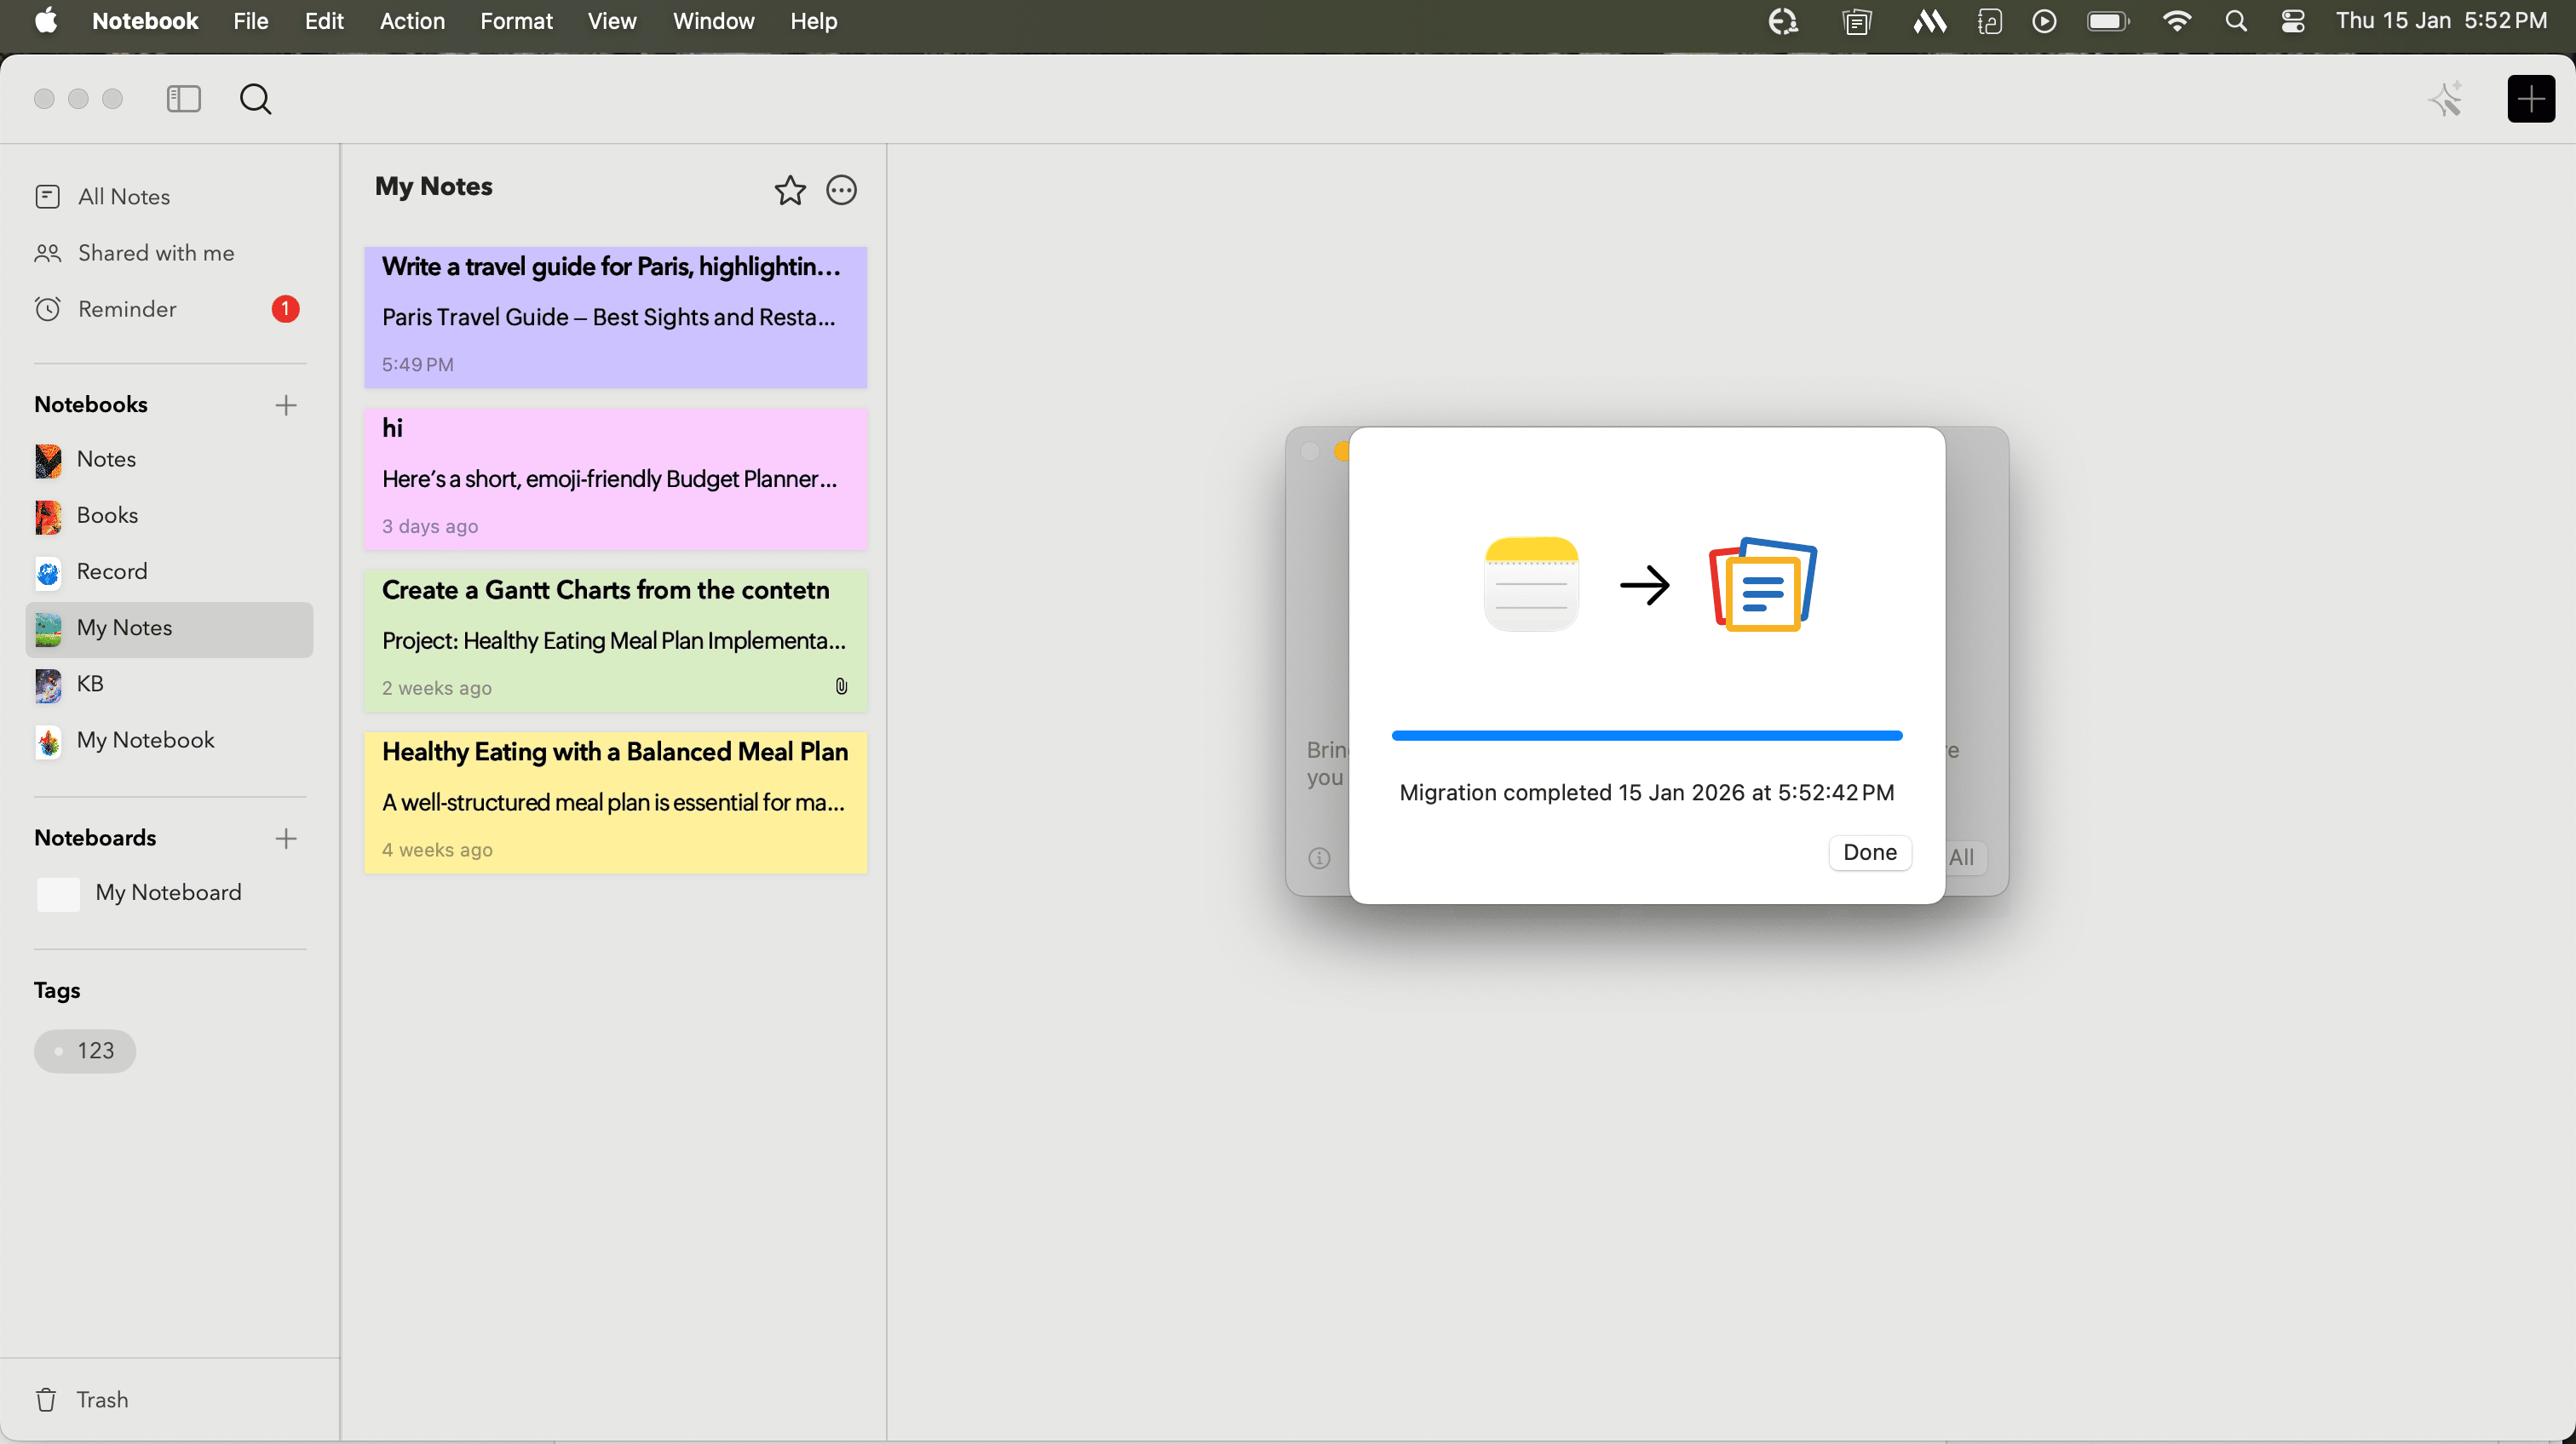This screenshot has width=2576, height=1444.
Task: Open the Format menu
Action: pos(516,21)
